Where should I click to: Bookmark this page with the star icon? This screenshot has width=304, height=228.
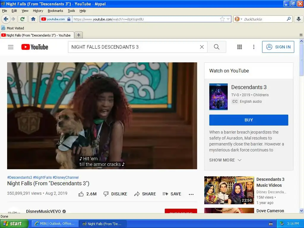coord(222,19)
